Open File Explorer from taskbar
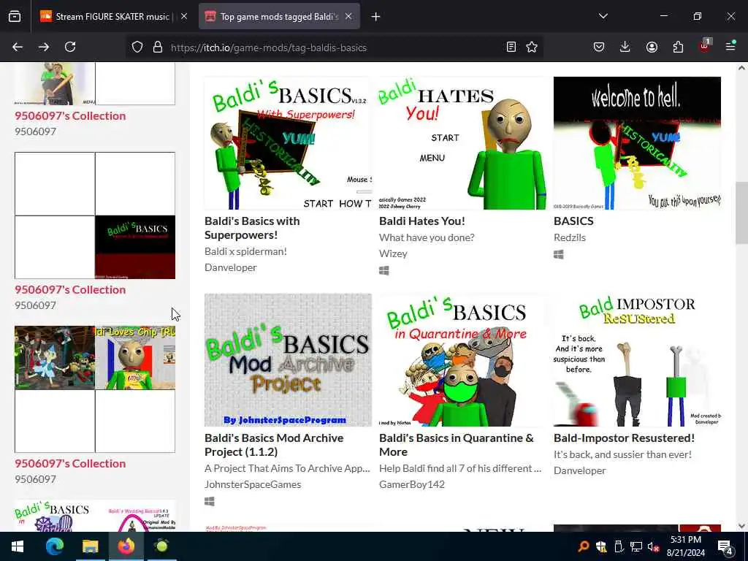Viewport: 748px width, 561px height. pyautogui.click(x=90, y=546)
